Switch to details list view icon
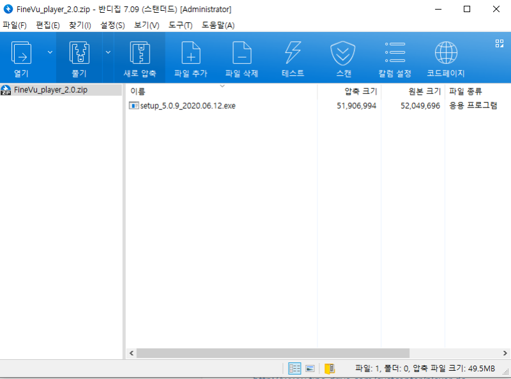This screenshot has height=379, width=511. (x=294, y=369)
